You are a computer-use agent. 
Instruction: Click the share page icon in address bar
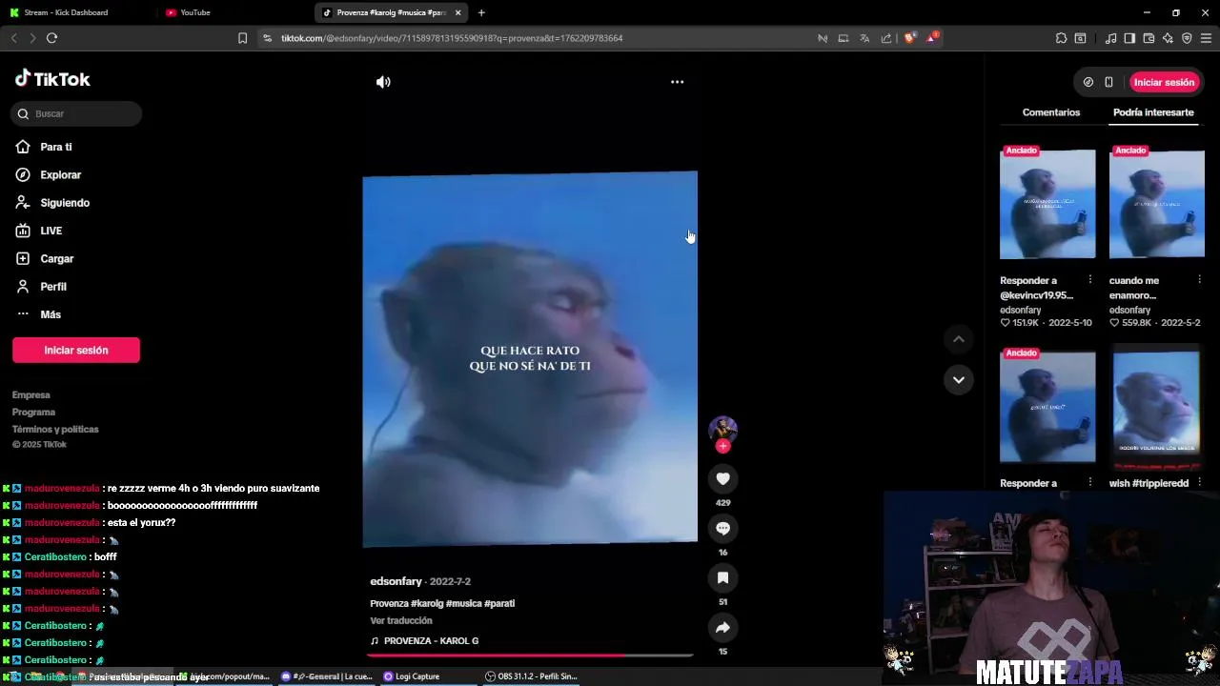click(886, 38)
